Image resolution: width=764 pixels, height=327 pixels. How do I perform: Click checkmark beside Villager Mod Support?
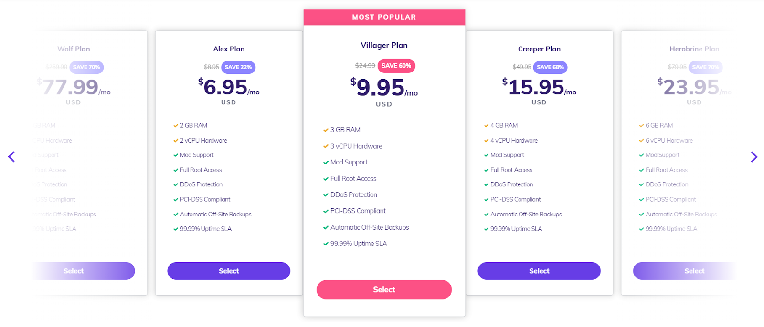[x=326, y=163]
